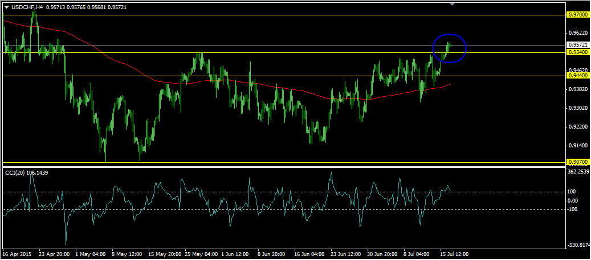591x260 pixels.
Task: Click the CCI scale level 0.00
Action: (573, 200)
